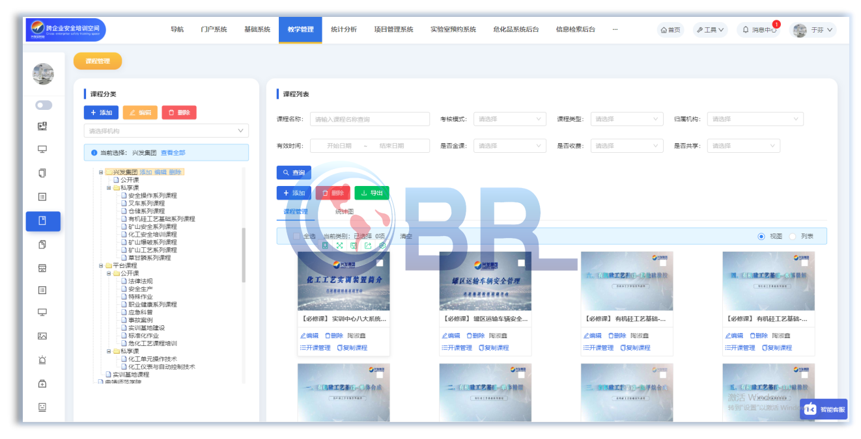Open the 智能客服 chat widget
The width and height of the screenshot is (861, 439).
tap(824, 409)
